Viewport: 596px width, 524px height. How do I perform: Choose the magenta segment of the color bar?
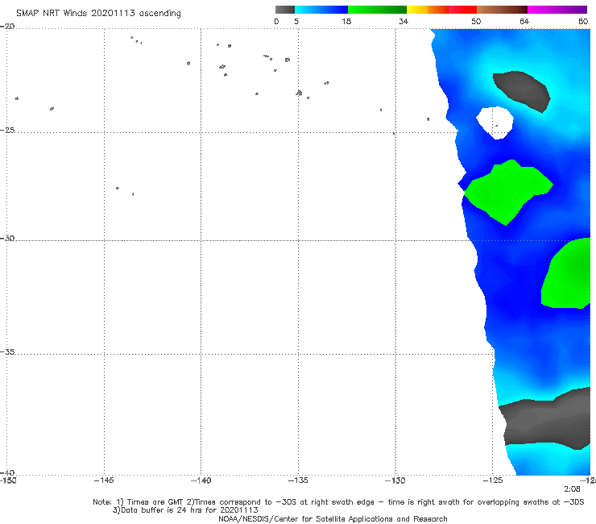click(557, 10)
